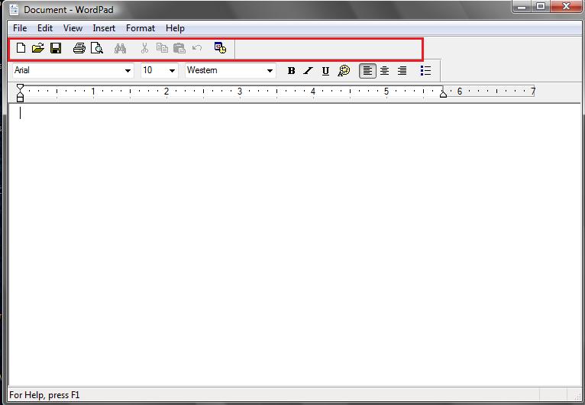The width and height of the screenshot is (585, 405).
Task: Insert Date/Time using toolbar icon
Action: click(220, 48)
